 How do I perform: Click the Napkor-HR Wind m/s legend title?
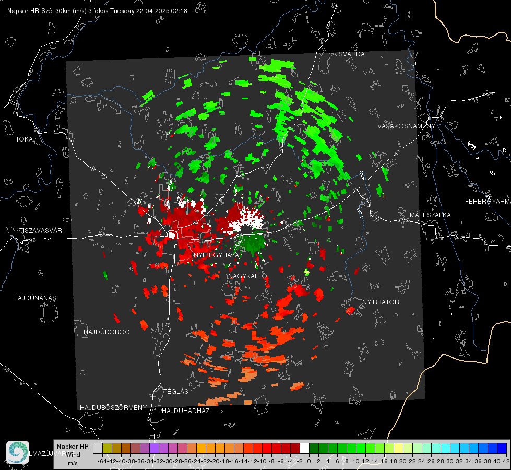73,455
